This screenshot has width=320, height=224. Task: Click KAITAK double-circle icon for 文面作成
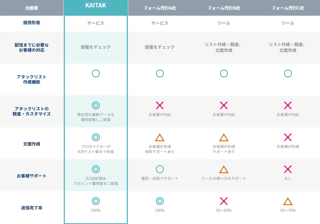tap(96, 137)
